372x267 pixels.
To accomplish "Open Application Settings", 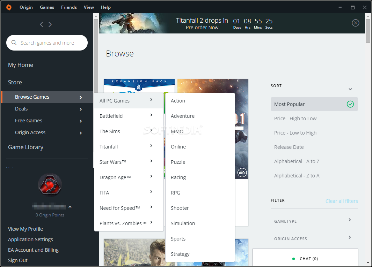I will [30, 239].
